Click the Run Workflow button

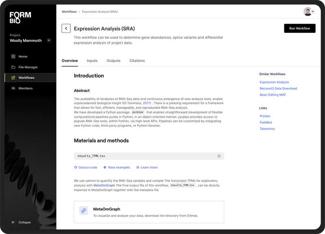299,28
